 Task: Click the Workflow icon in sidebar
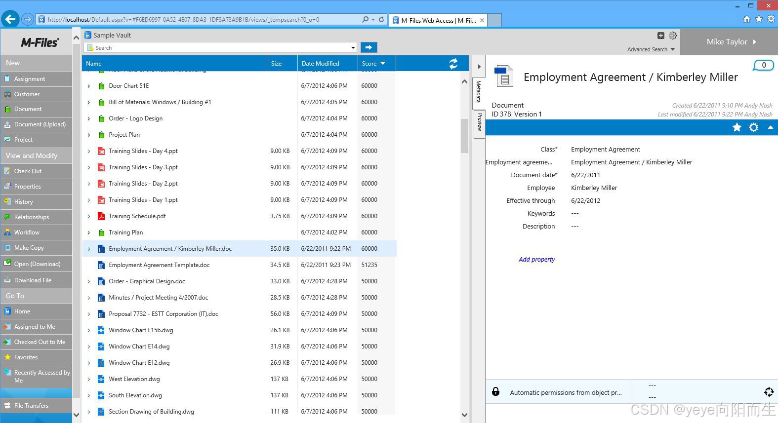point(7,232)
